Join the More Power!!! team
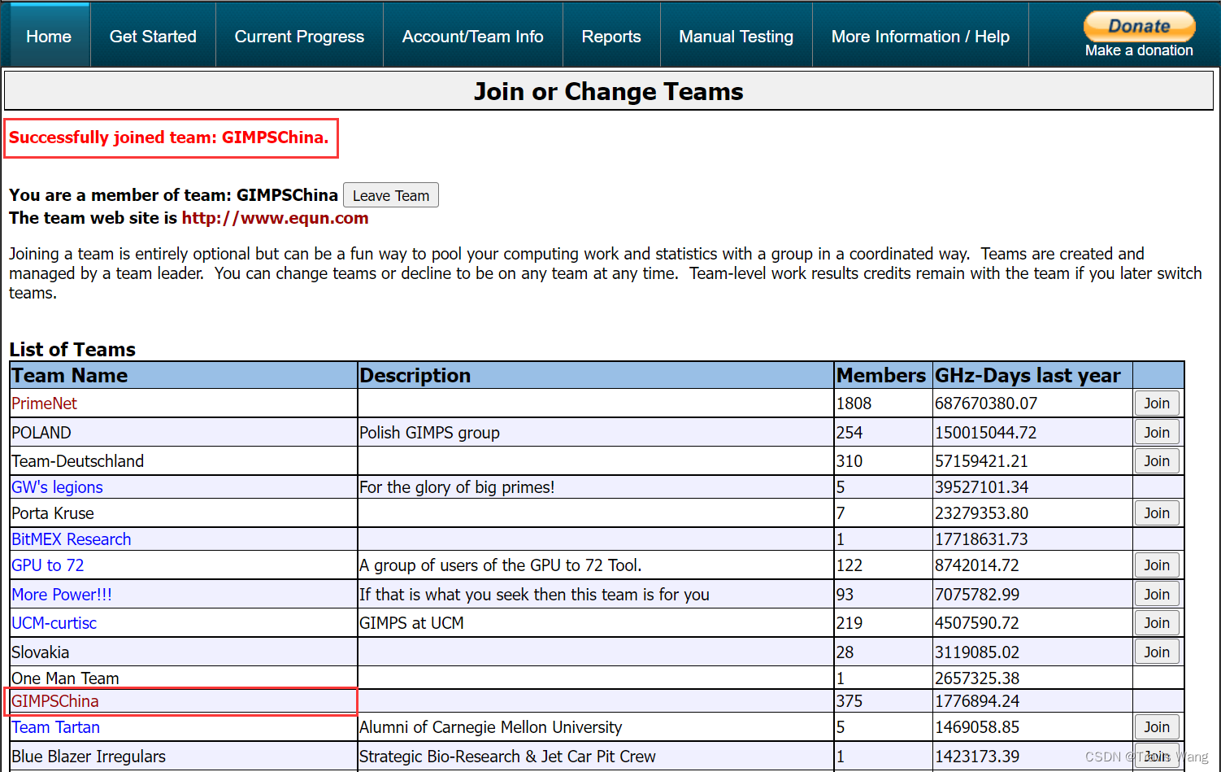Viewport: 1221px width, 772px height. 1157,595
